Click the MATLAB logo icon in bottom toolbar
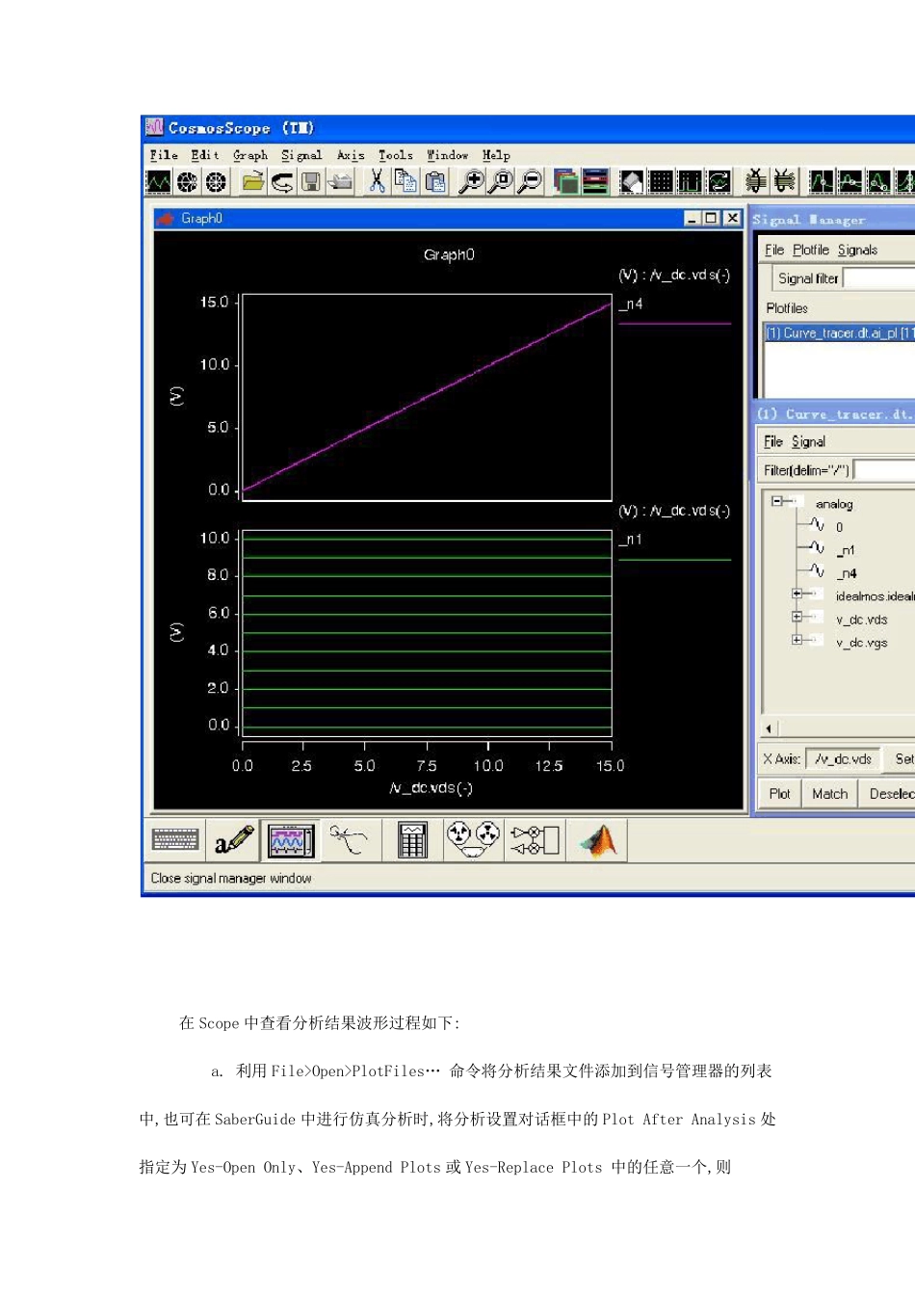Viewport: 915px width, 1295px height. point(598,840)
